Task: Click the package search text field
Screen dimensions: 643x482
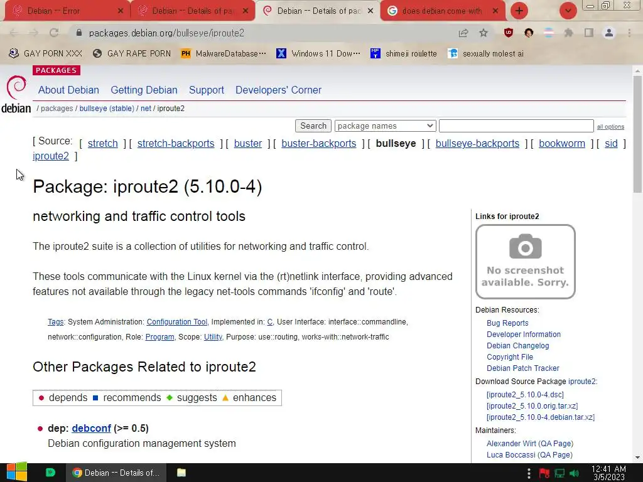Action: tap(516, 126)
